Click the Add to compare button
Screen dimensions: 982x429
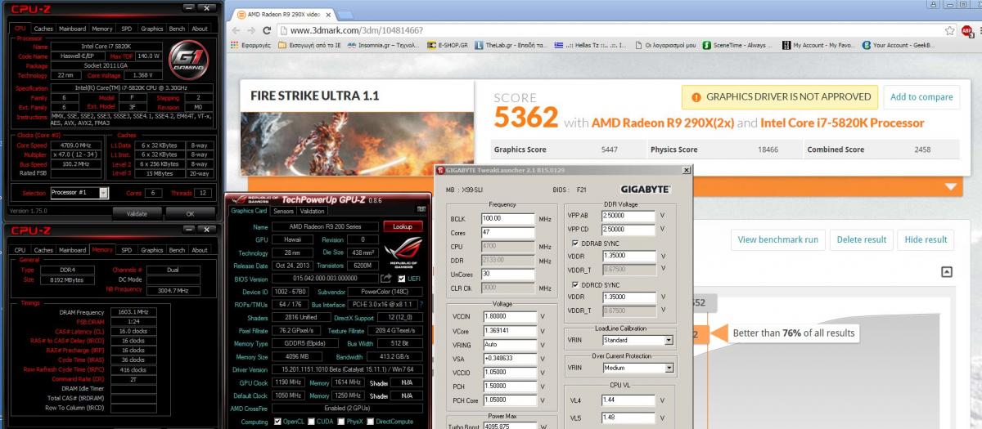(x=921, y=96)
